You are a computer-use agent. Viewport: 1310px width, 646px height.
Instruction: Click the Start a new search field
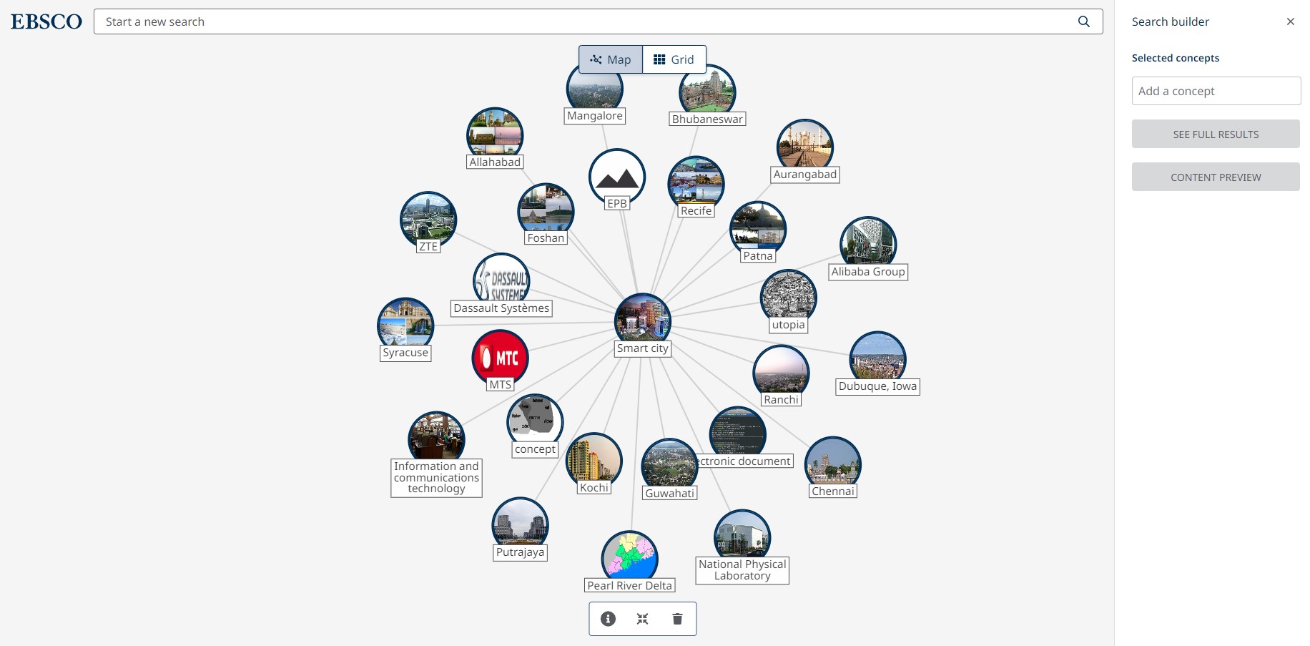[x=598, y=21]
